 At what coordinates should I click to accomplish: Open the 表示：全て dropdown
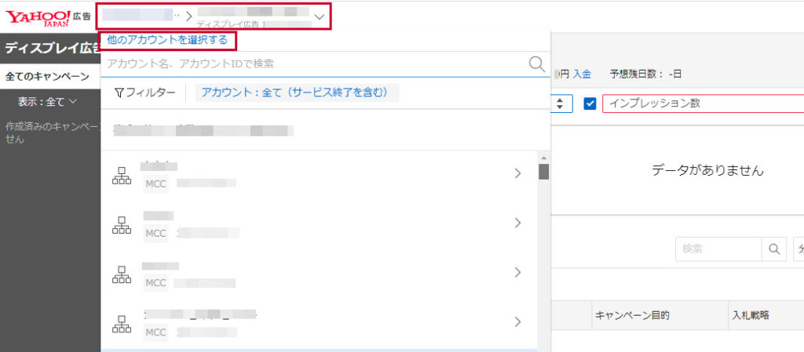pos(47,102)
